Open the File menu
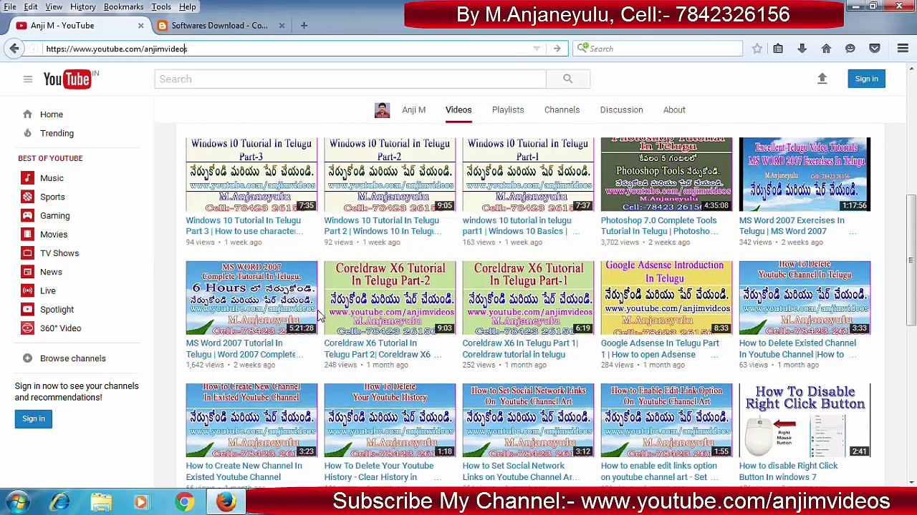The width and height of the screenshot is (917, 515). click(10, 7)
